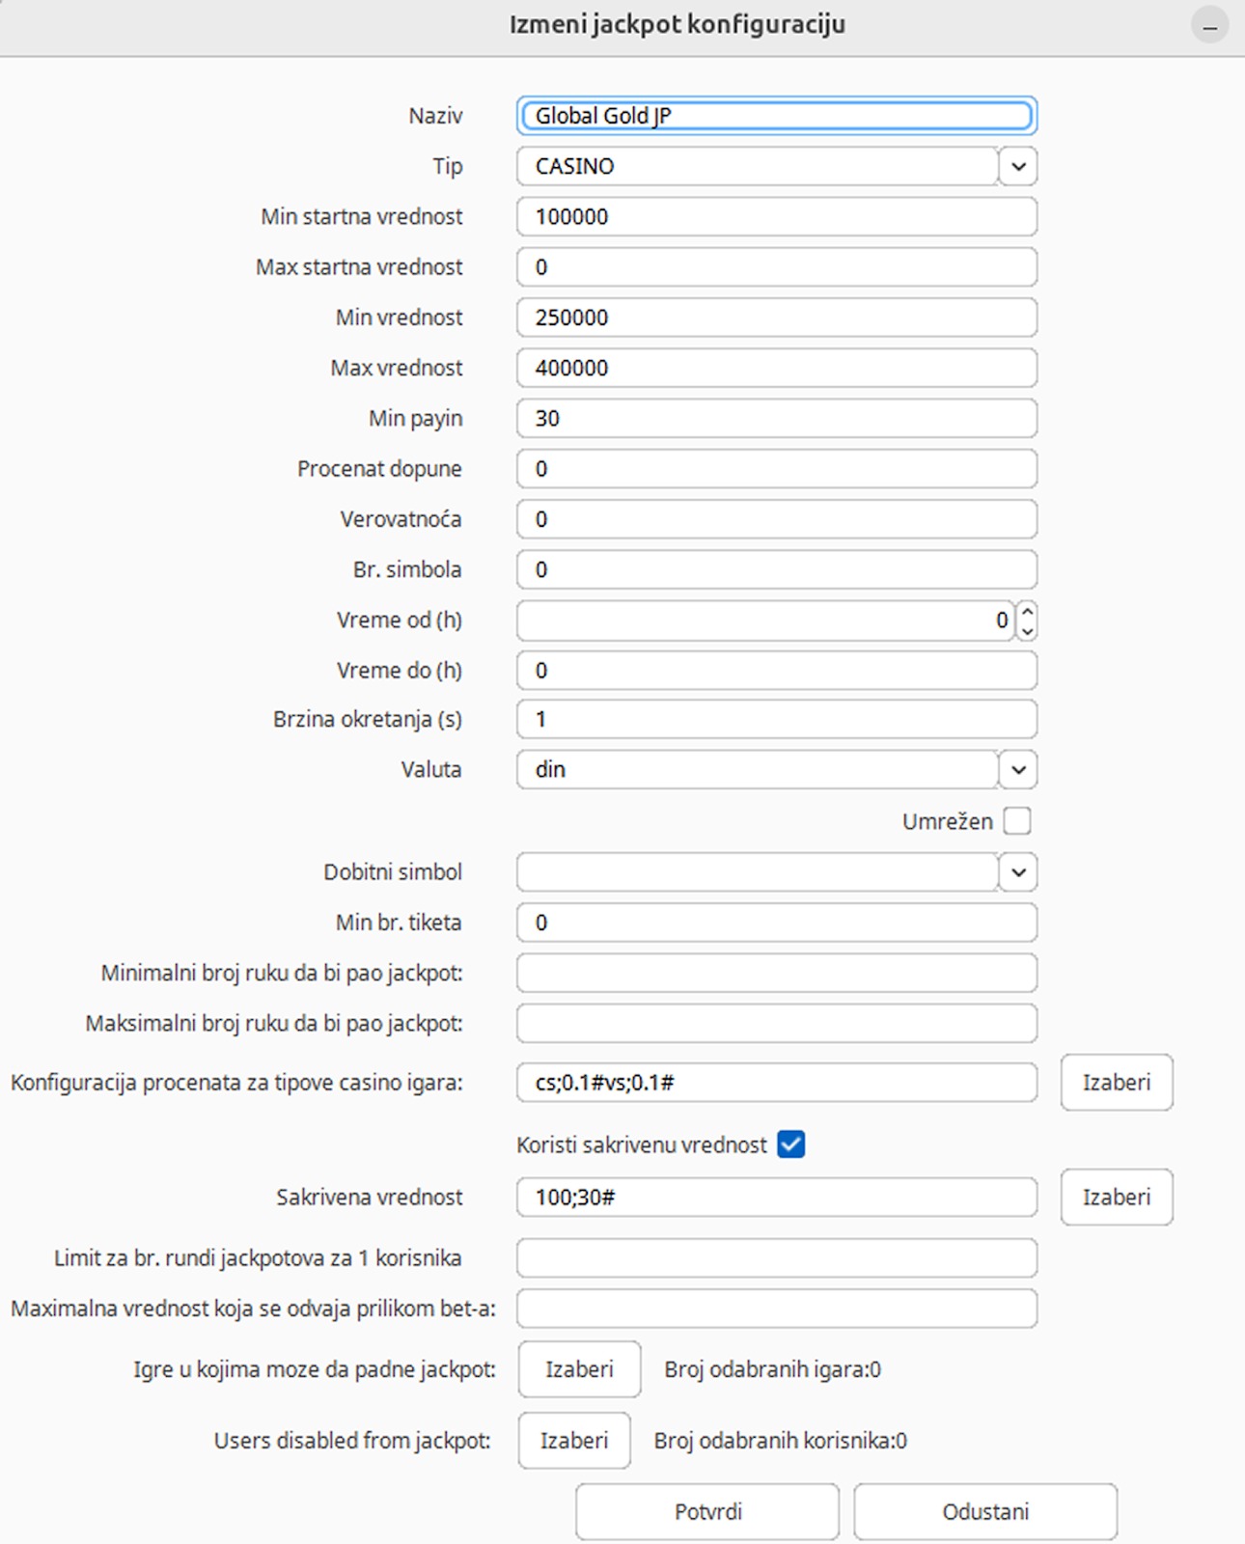This screenshot has width=1245, height=1544.
Task: Focus the Minimalni broj ruku field
Action: [x=777, y=973]
